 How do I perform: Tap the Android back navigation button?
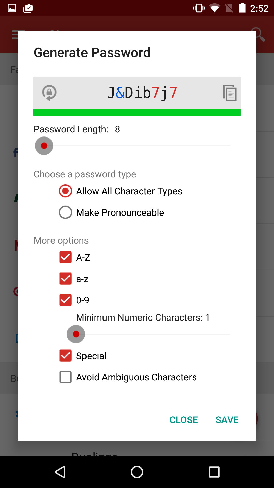60,472
